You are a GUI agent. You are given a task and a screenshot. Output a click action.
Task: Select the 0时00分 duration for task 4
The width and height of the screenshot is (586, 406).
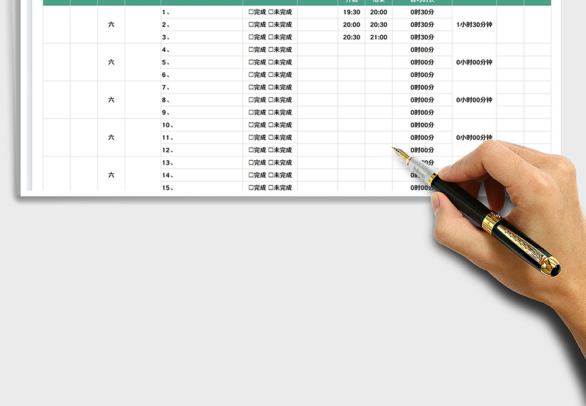point(422,50)
